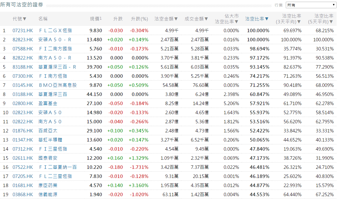This screenshot has height=199, width=338.
Task: Sort by 沽空比率 3天平均 header
Action: 288,19
